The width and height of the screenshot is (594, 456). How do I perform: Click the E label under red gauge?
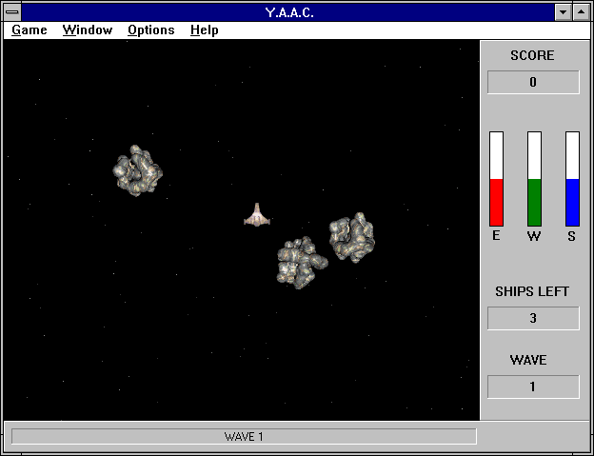click(496, 236)
